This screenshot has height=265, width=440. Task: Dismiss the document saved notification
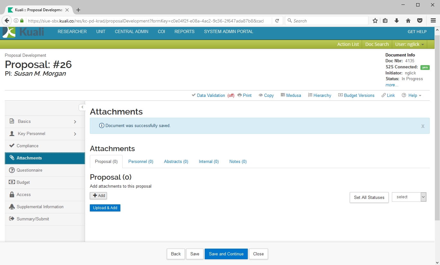pos(423,126)
